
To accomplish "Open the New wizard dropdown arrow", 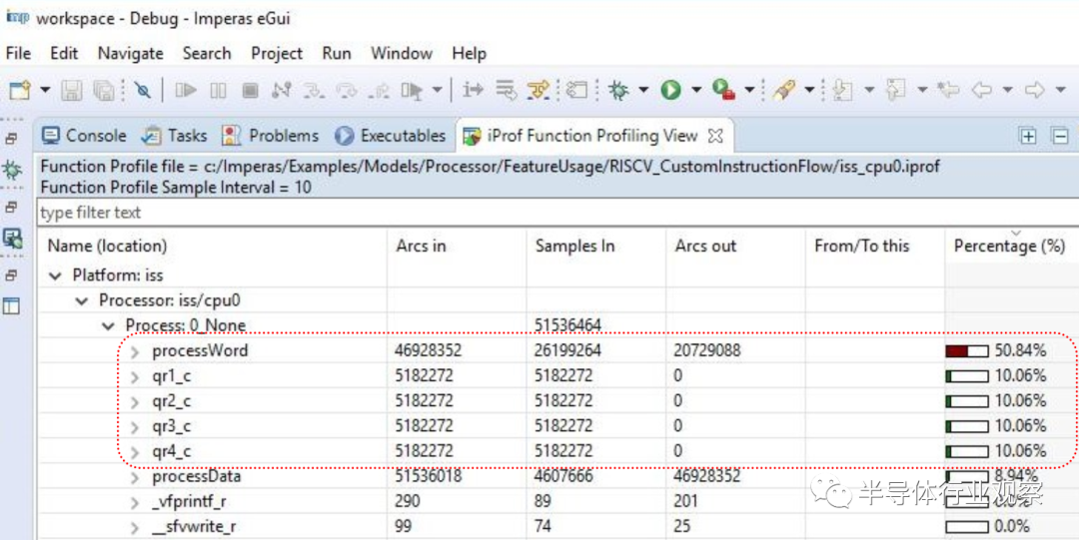I will pos(45,90).
